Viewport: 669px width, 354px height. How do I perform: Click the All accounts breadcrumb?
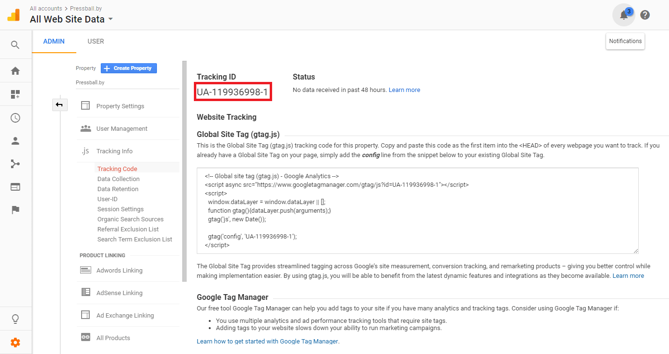pyautogui.click(x=46, y=9)
